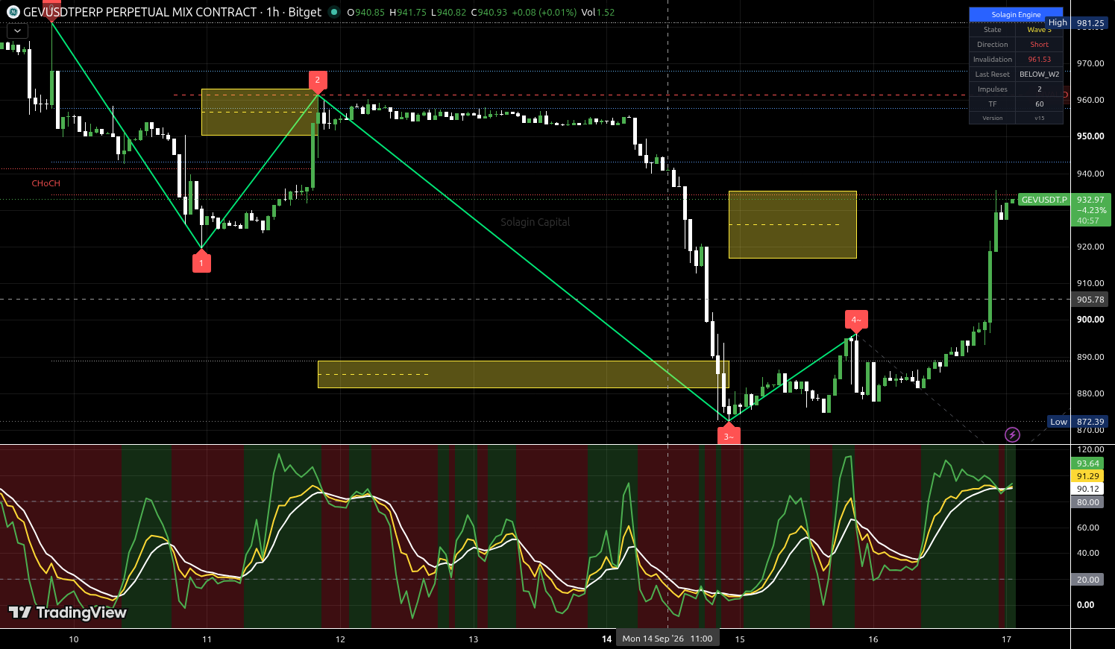Click the yellow zone box above wave 4~
This screenshot has height=649, width=1115.
point(793,225)
